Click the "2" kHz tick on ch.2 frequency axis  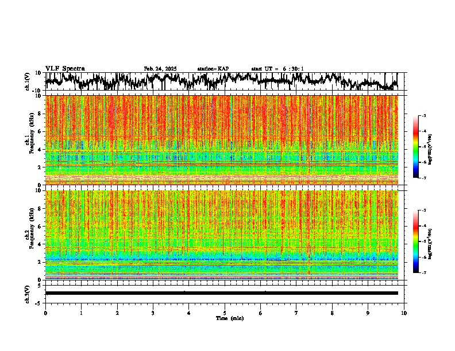tap(40, 262)
